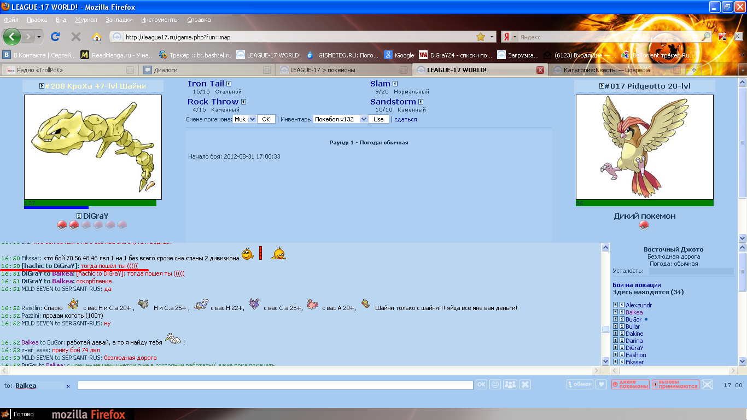Open the Инструменты menu
This screenshot has height=420, width=747.
160,20
